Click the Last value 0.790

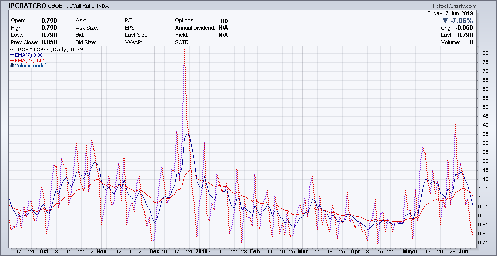[x=466, y=35]
